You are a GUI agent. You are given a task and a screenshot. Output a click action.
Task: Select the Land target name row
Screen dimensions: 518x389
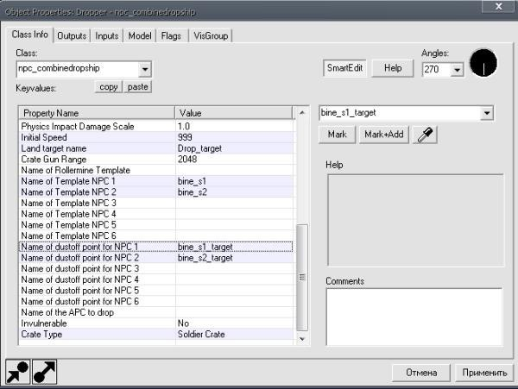(x=156, y=148)
